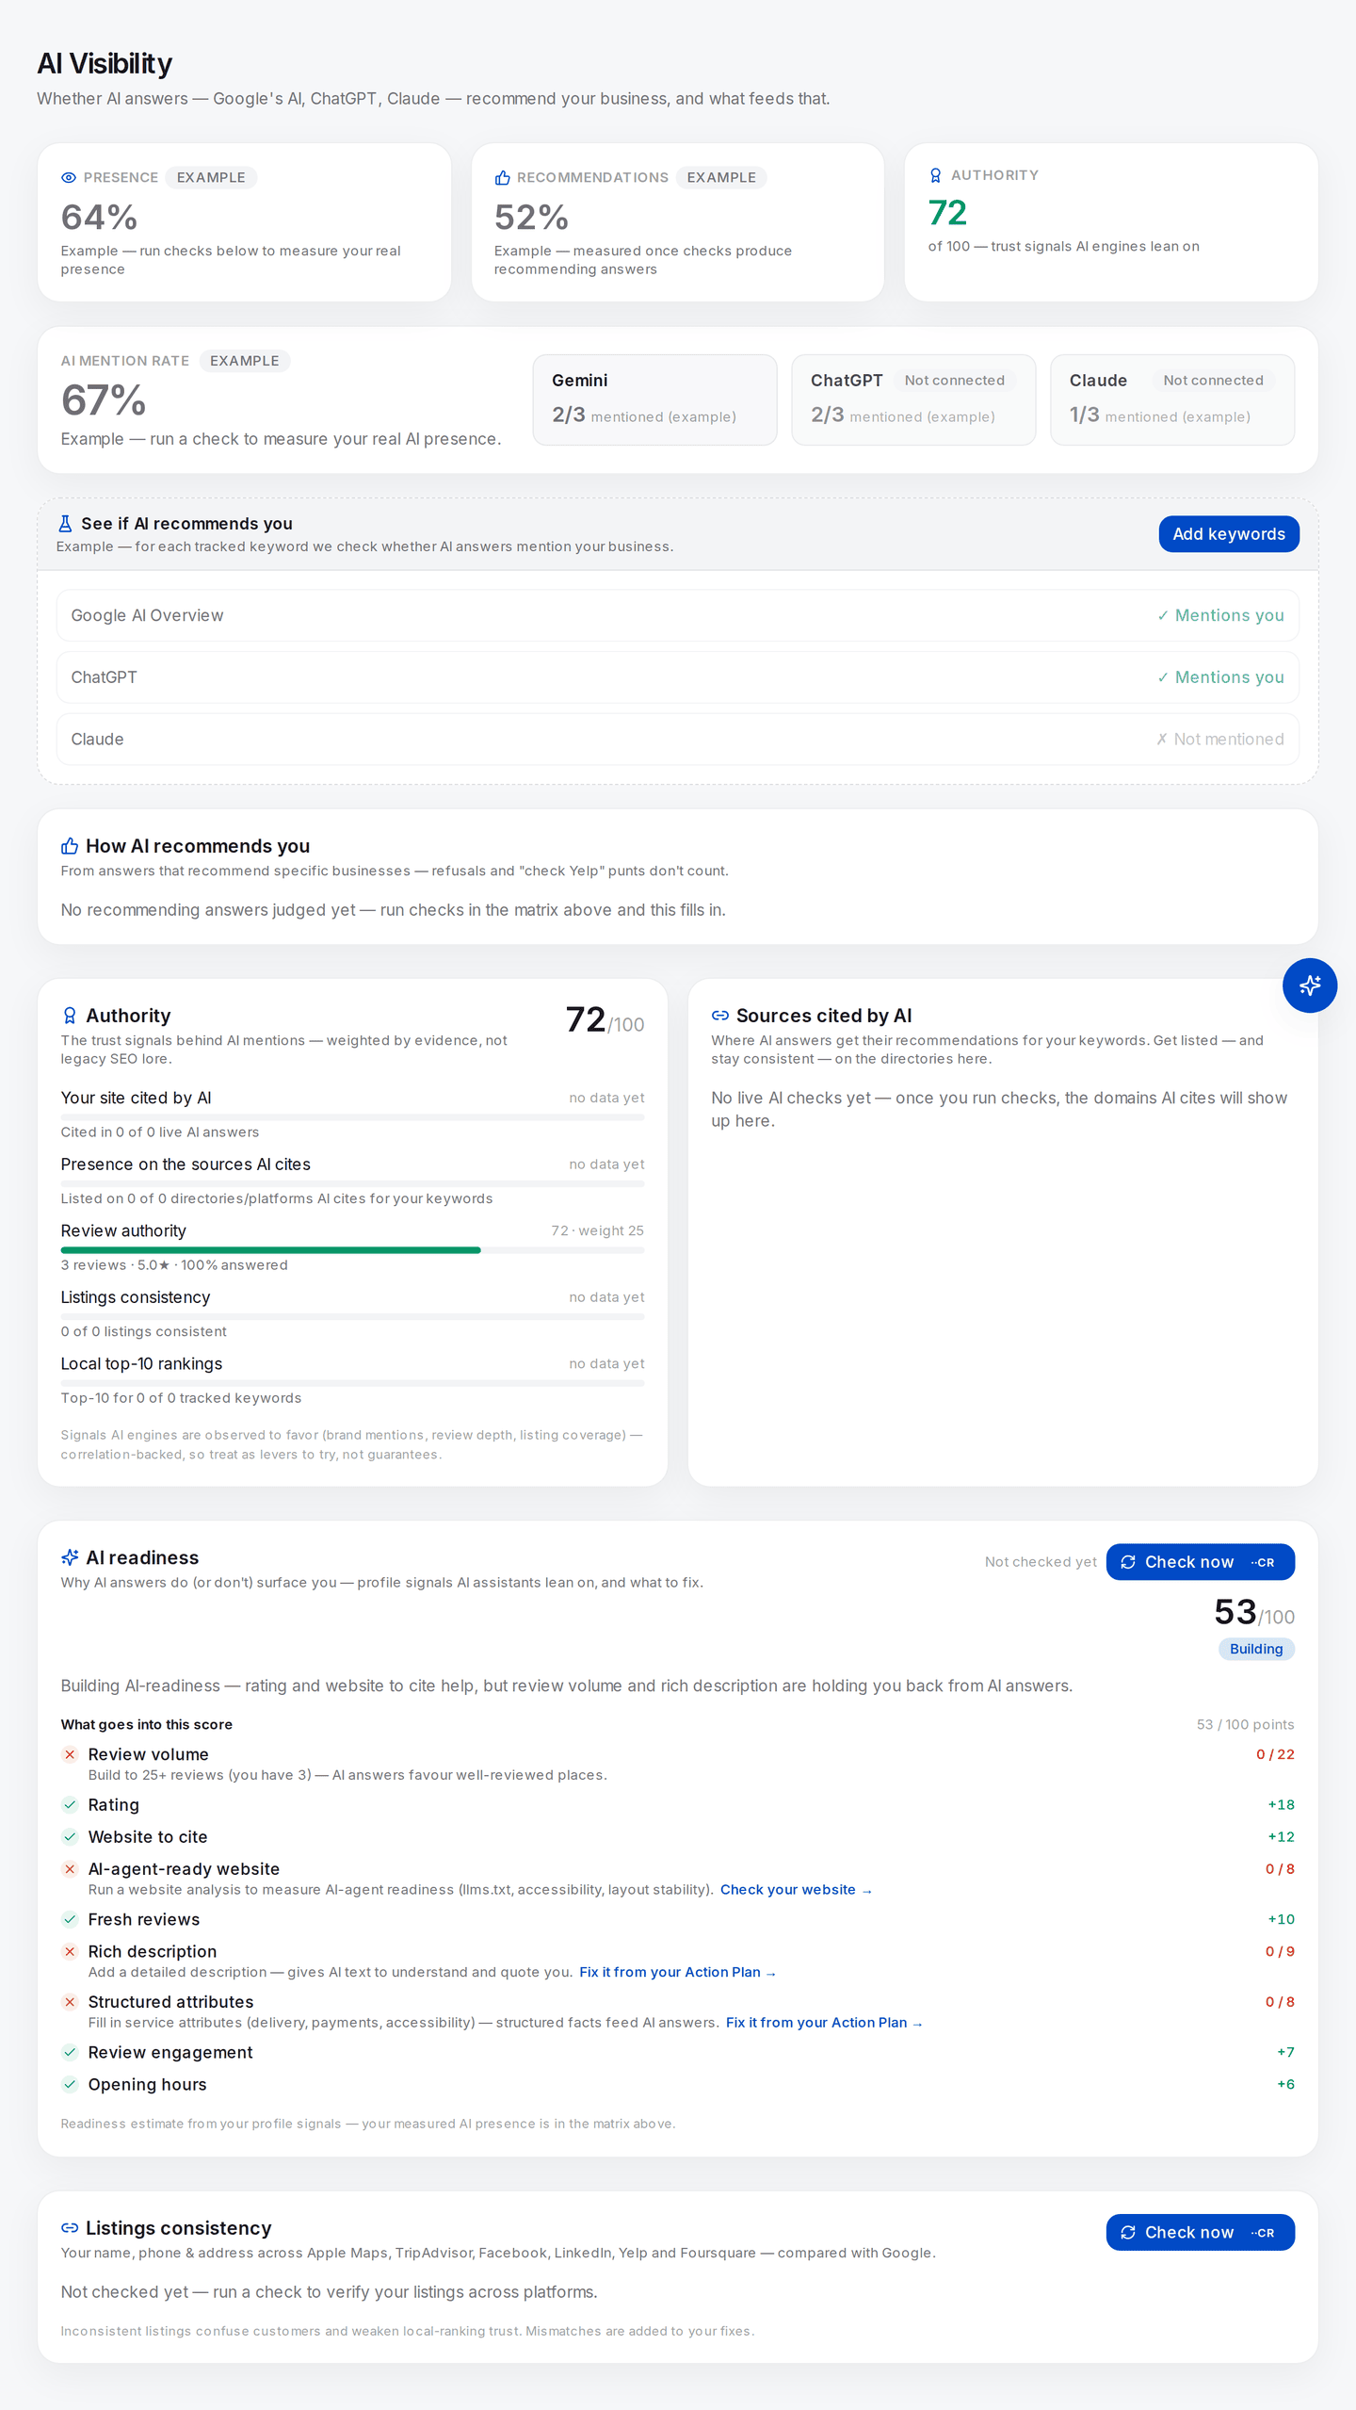Click Presence on the sources AI cites
Image resolution: width=1356 pixels, height=2410 pixels.
[x=186, y=1164]
